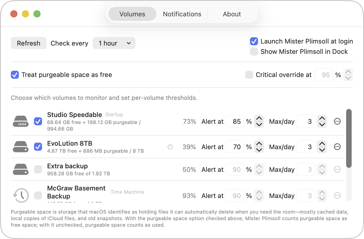
Task: Click the 39% usage value
Action: click(x=189, y=147)
